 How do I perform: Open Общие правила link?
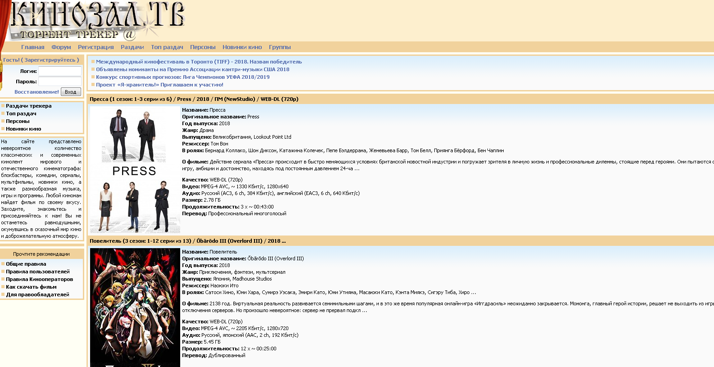(26, 264)
